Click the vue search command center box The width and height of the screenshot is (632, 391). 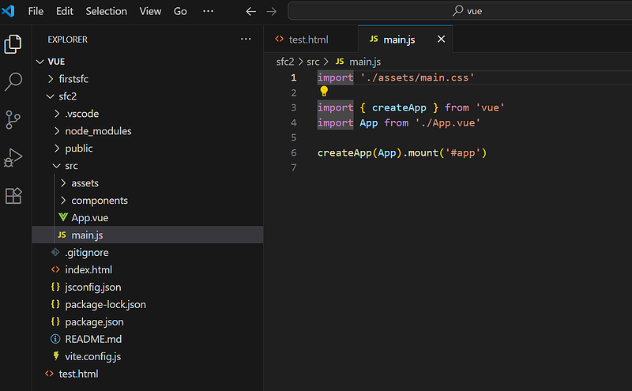coord(466,12)
